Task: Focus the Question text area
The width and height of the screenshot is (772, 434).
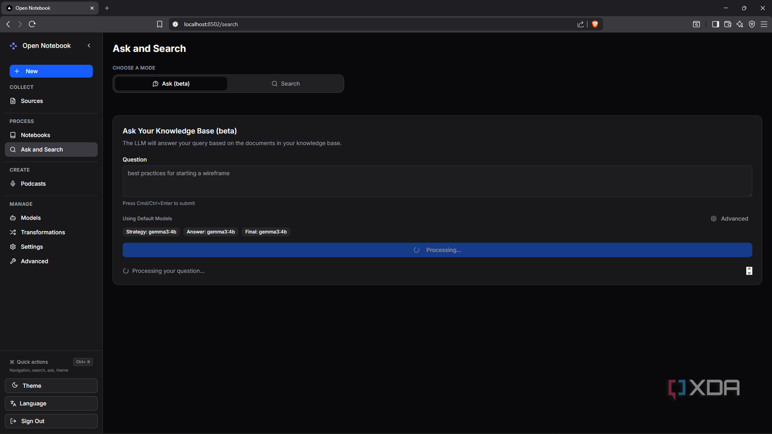Action: pos(437,181)
